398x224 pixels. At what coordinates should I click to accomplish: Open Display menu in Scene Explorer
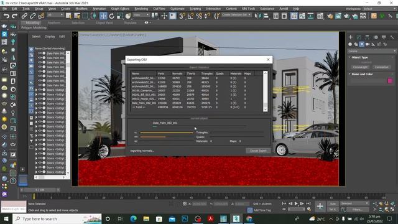pyautogui.click(x=50, y=37)
